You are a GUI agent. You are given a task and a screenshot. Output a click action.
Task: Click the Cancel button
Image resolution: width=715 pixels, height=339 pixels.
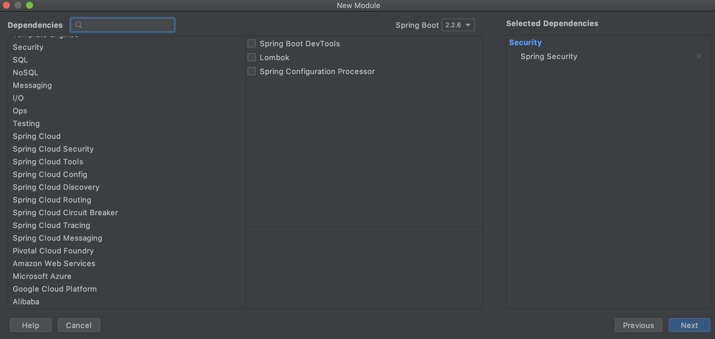pos(79,325)
